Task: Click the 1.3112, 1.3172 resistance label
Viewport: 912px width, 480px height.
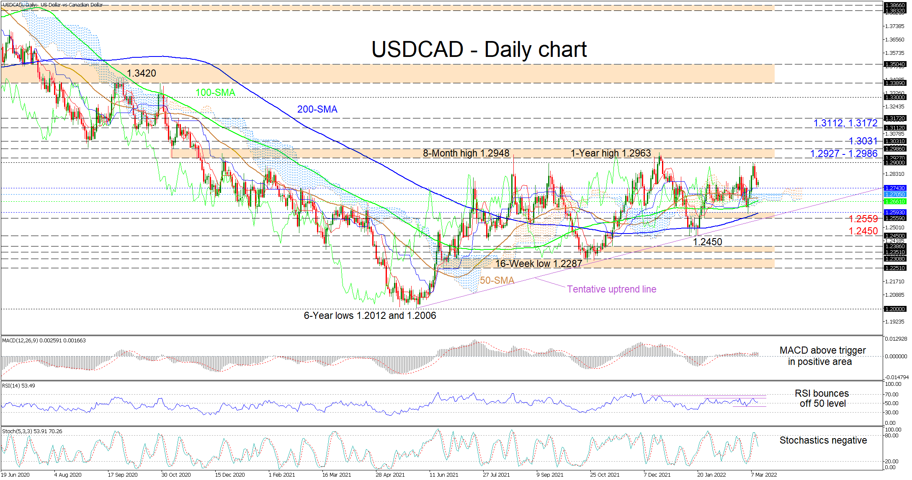Action: pyautogui.click(x=845, y=123)
